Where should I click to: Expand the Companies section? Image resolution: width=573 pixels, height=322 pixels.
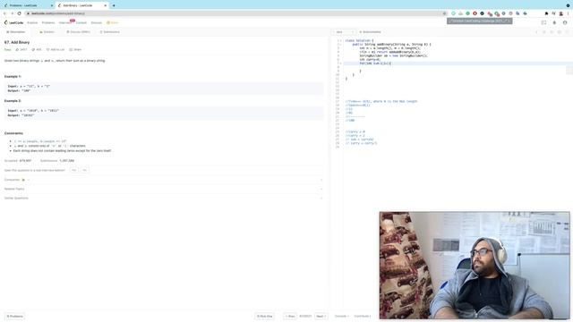tap(163, 180)
